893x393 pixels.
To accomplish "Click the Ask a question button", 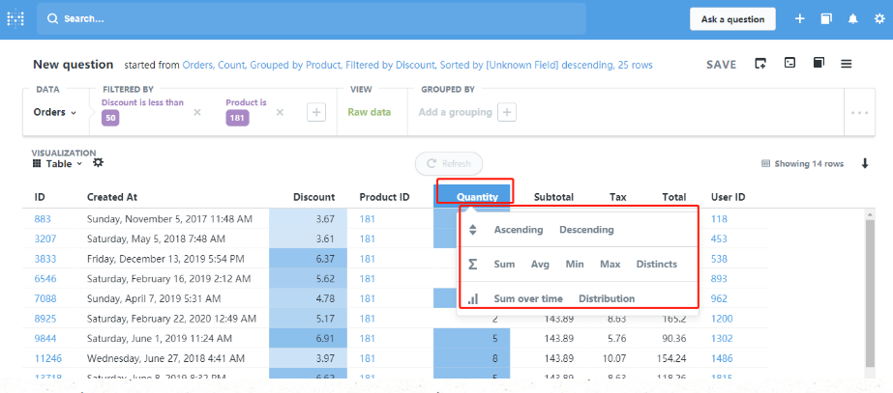I will click(732, 18).
